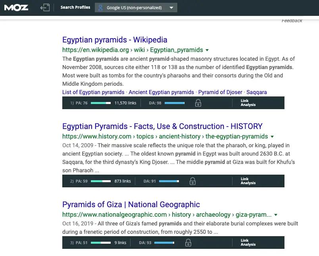The width and height of the screenshot is (319, 256).
Task: Click the PA: 51 progress bar
Action: [x=101, y=243]
